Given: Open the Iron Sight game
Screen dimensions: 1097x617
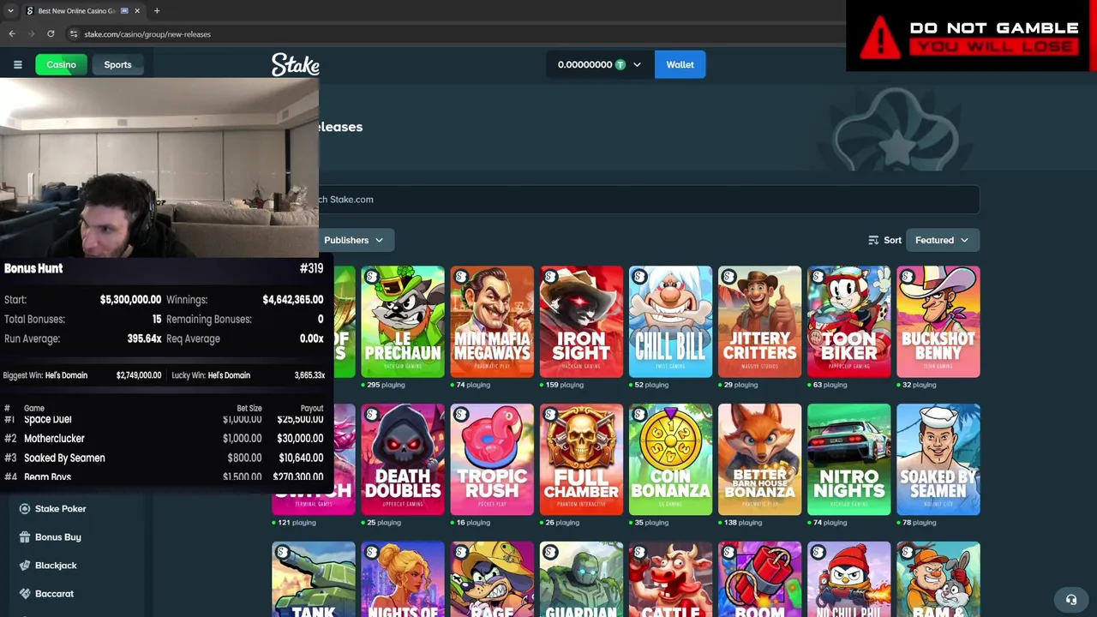Looking at the screenshot, I should tap(581, 321).
